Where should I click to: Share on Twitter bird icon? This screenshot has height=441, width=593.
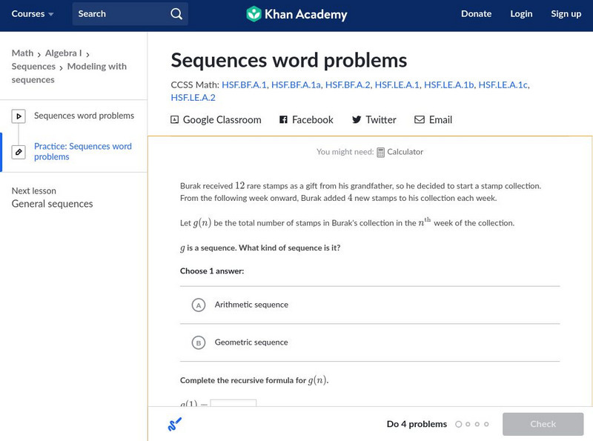(357, 120)
